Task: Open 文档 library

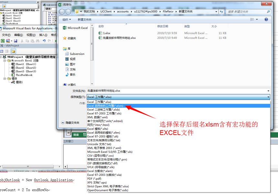Action: tap(70, 70)
